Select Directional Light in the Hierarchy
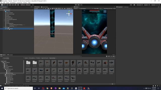 (x=10, y=14)
